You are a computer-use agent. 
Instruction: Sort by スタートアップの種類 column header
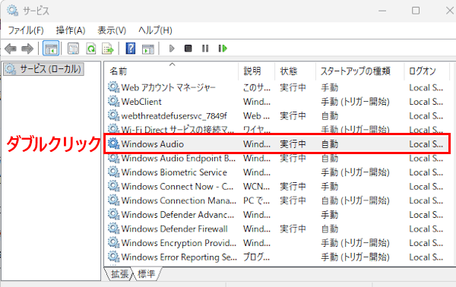pyautogui.click(x=360, y=71)
